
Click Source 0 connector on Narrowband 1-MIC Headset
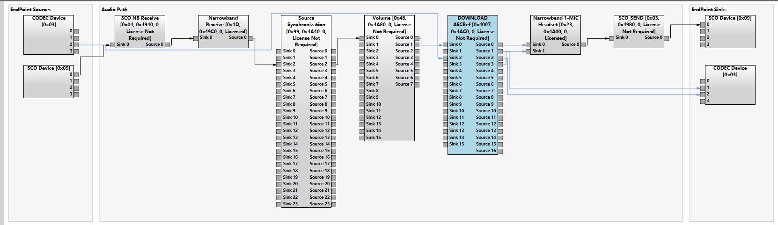coord(583,45)
